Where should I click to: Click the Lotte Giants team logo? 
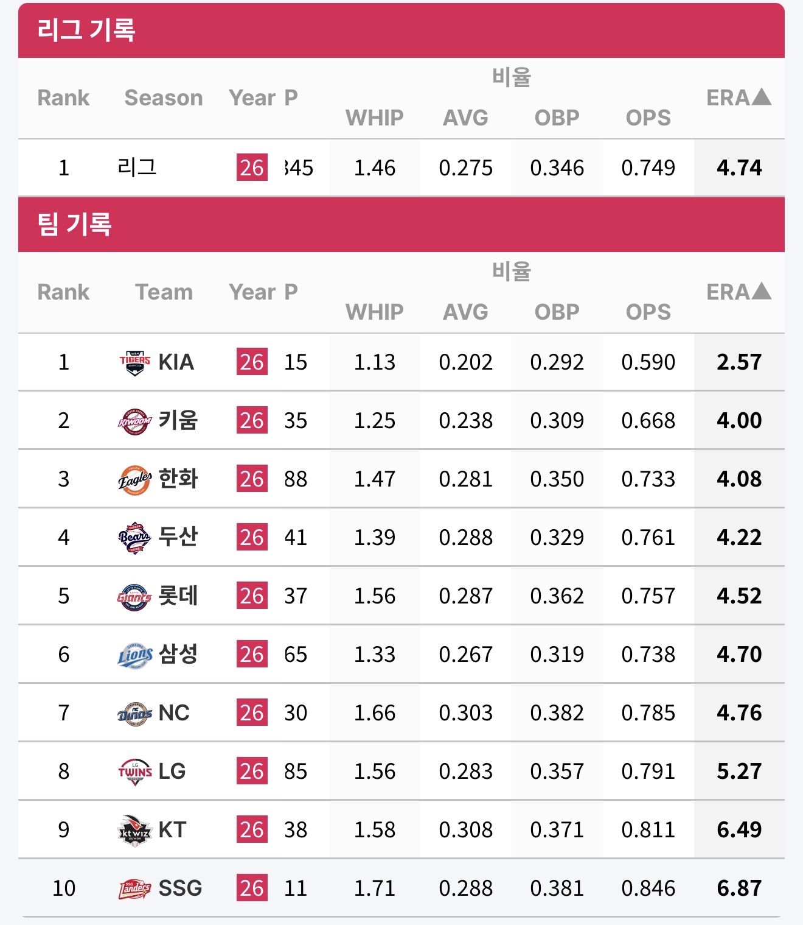pos(135,596)
